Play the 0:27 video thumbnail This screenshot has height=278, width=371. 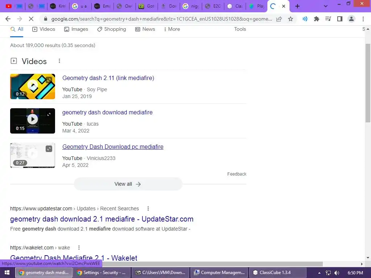point(32,155)
